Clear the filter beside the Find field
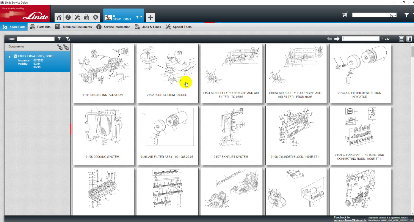The width and height of the screenshot is (414, 222). pos(68,39)
